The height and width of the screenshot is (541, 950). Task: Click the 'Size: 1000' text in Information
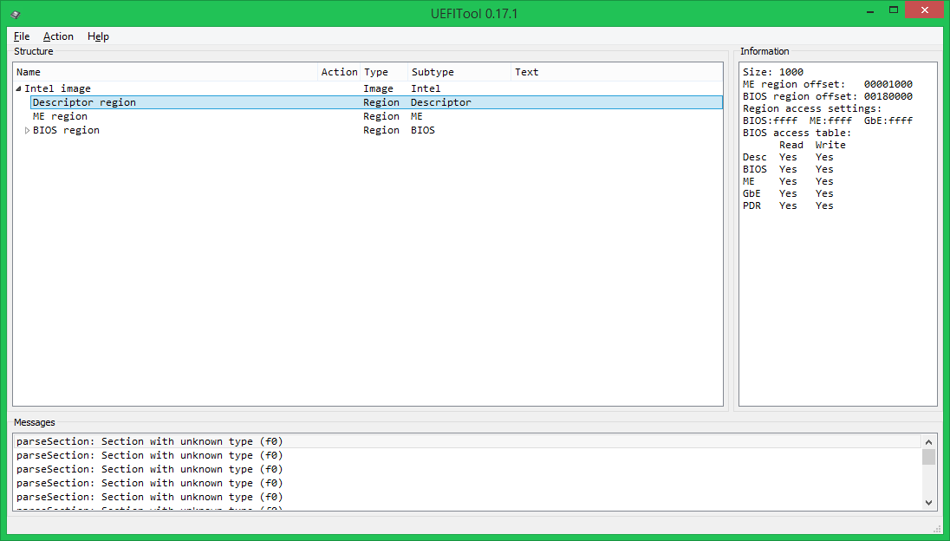coord(773,72)
